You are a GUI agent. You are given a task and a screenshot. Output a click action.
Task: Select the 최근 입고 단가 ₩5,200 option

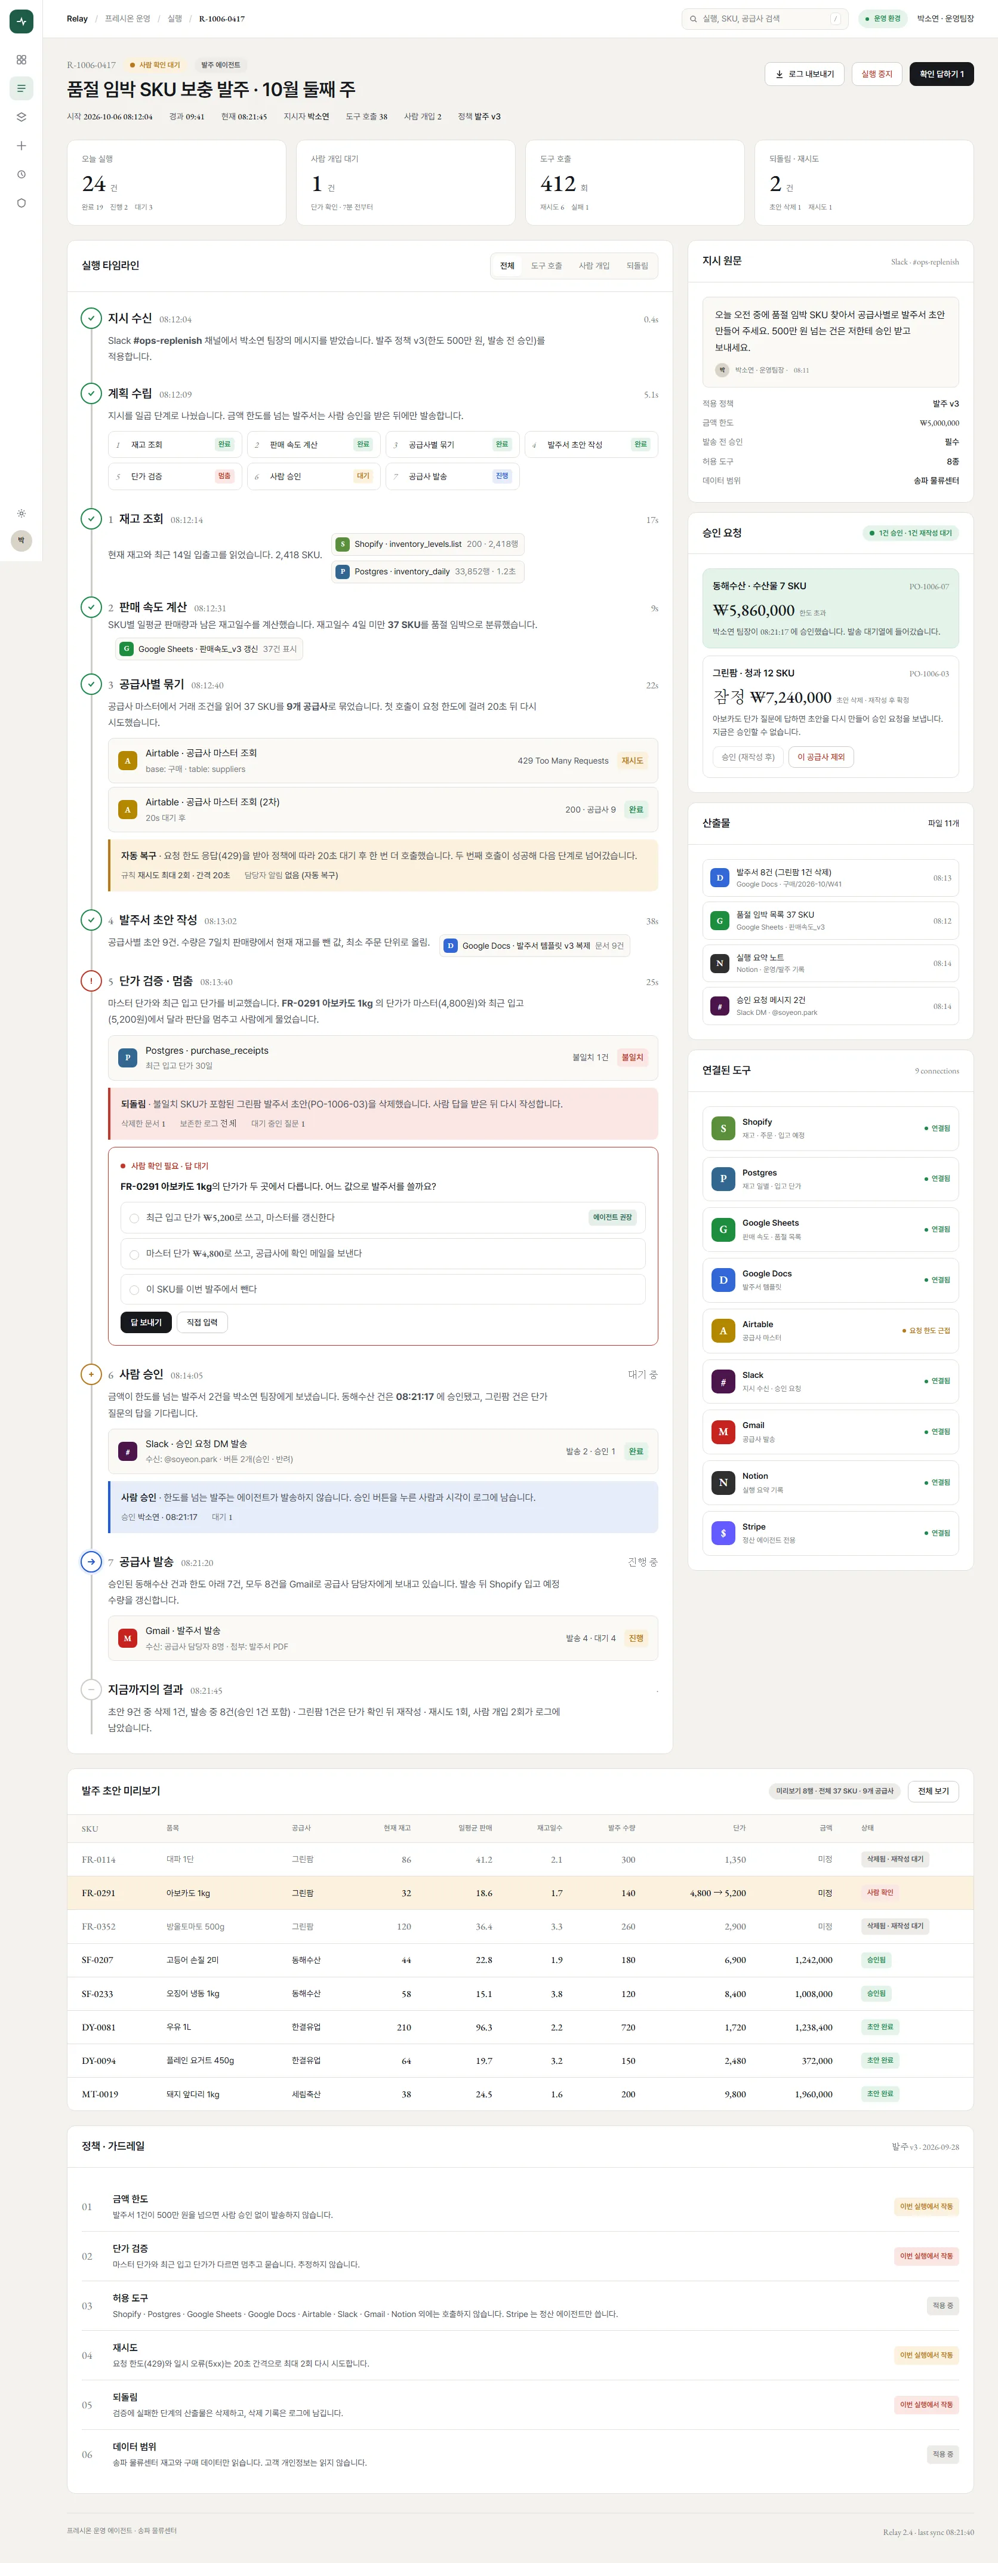[x=383, y=1218]
